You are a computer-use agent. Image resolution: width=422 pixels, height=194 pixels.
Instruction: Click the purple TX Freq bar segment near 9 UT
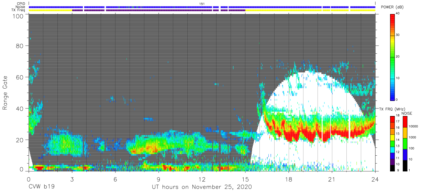[158, 10]
